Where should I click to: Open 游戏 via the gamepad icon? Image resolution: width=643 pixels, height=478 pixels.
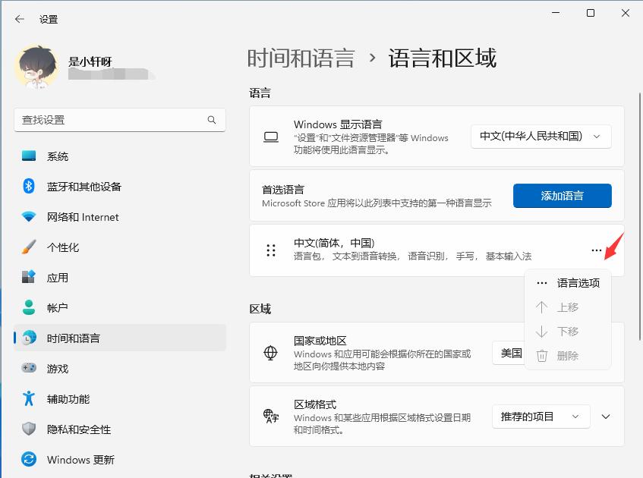pyautogui.click(x=29, y=369)
